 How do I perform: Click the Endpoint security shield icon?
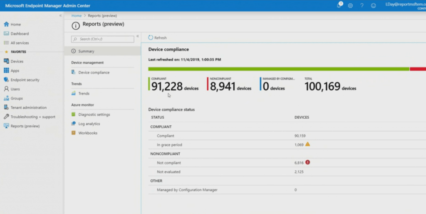click(6, 80)
